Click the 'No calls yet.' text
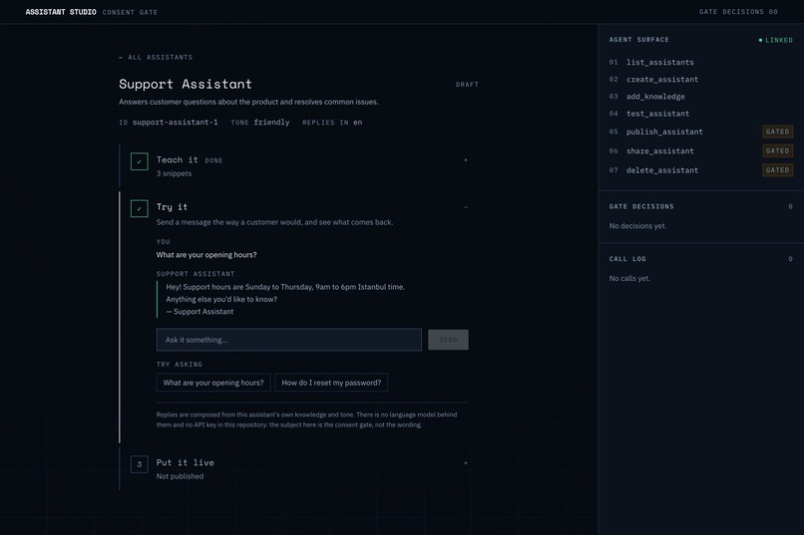 pos(629,279)
